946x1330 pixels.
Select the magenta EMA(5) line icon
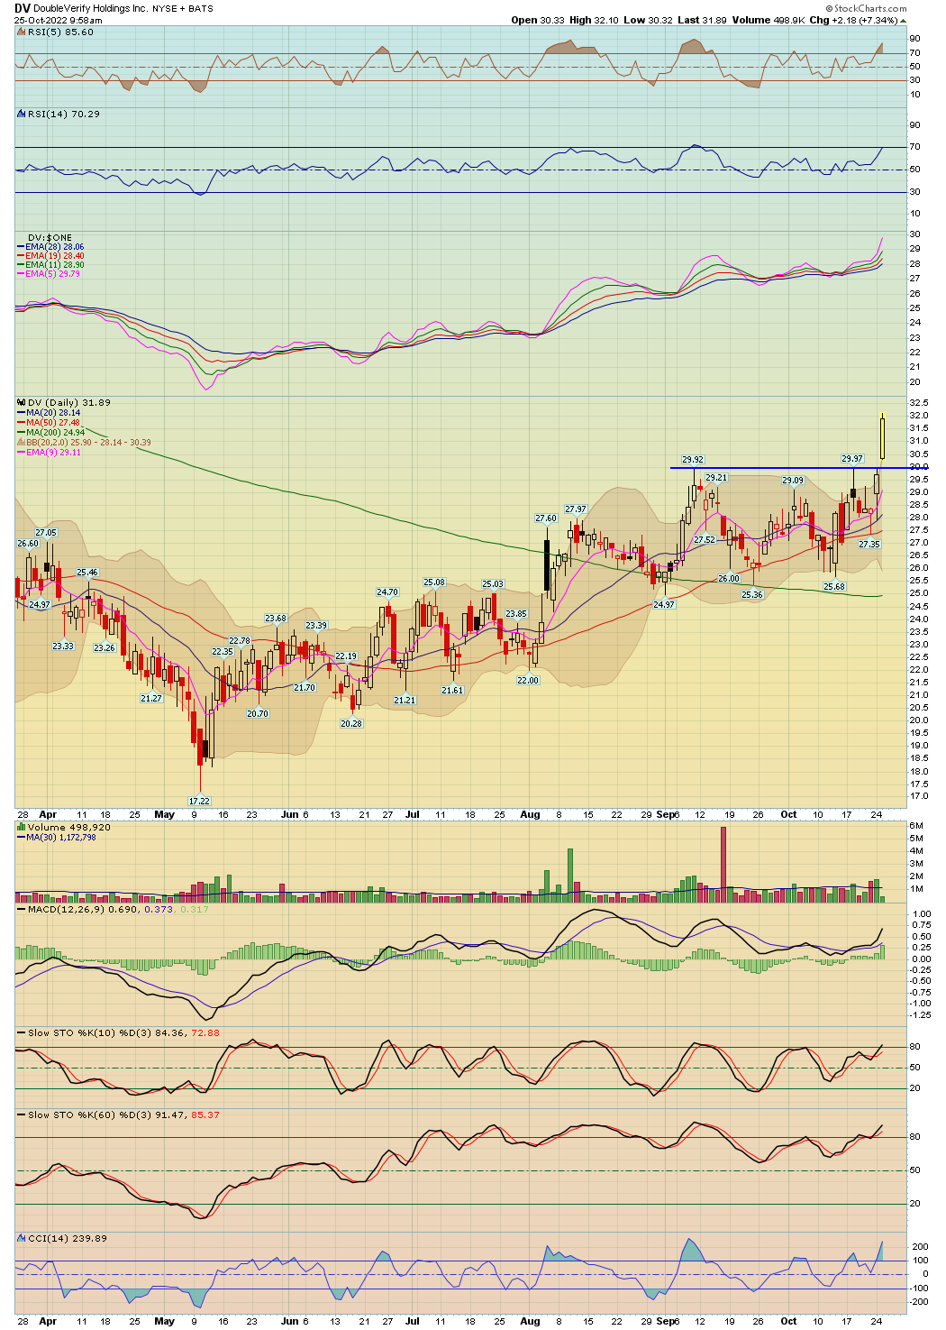[x=20, y=274]
